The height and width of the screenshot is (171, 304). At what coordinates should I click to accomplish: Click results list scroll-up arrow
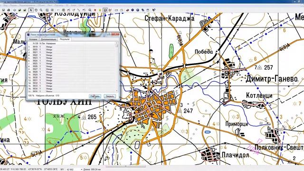pos(117,43)
